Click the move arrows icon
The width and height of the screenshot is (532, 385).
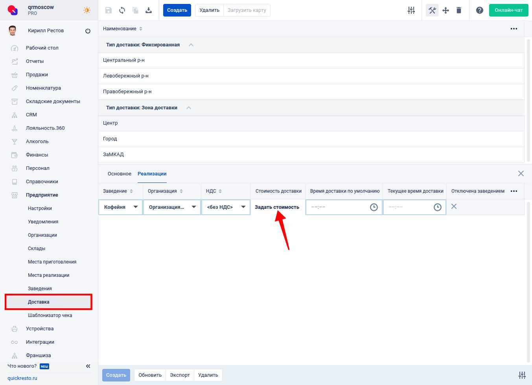pyautogui.click(x=445, y=10)
